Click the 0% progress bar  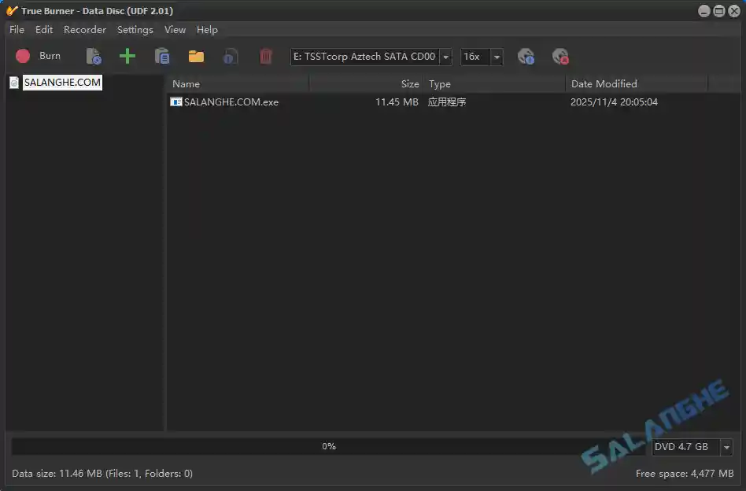coord(328,445)
